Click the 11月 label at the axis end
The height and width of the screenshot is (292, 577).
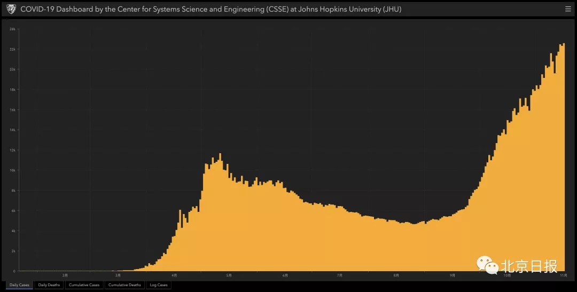click(x=563, y=275)
